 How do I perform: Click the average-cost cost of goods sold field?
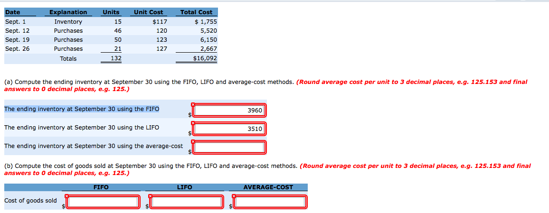coord(271,202)
